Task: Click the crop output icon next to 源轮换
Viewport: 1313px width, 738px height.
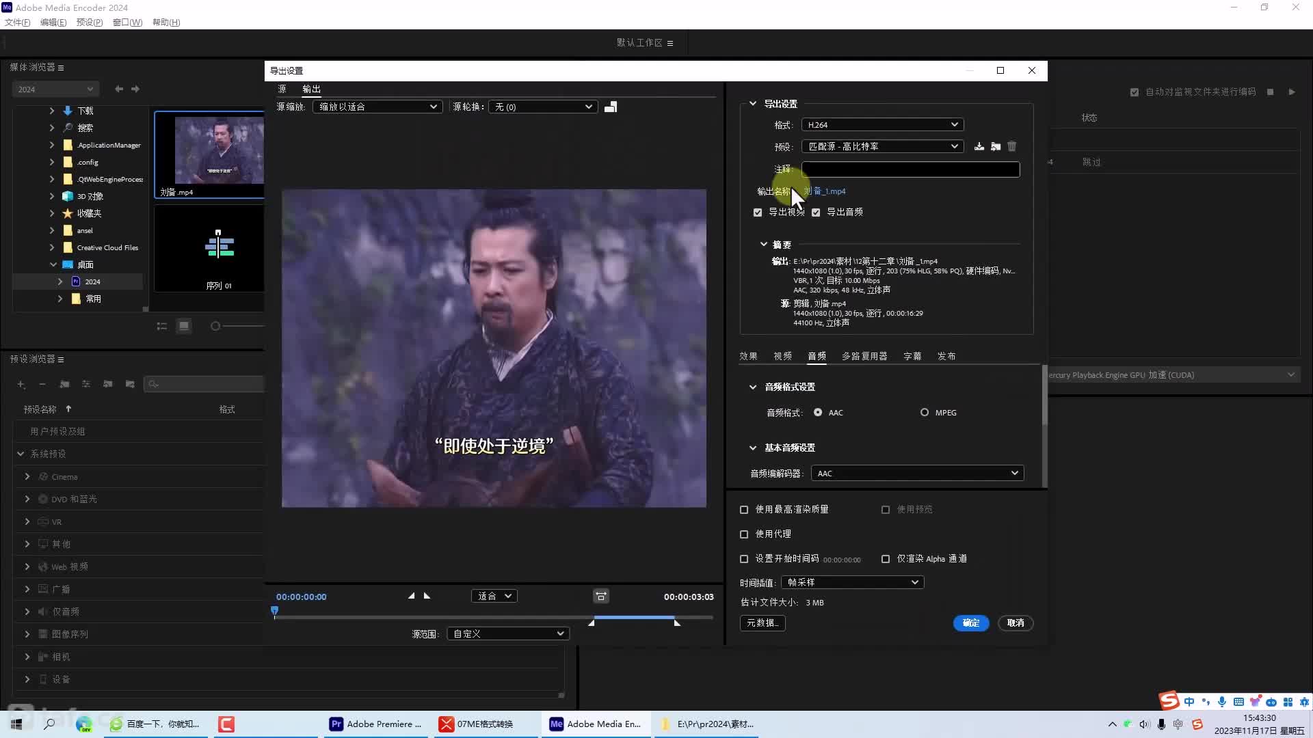Action: click(611, 107)
